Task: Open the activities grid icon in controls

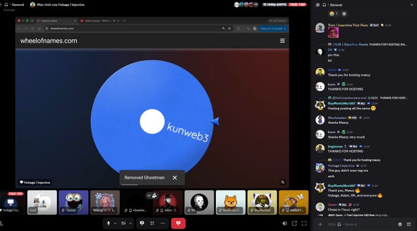Action: coord(152,223)
